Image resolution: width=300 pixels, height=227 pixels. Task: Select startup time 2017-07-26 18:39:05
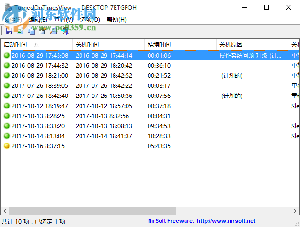coord(40,85)
